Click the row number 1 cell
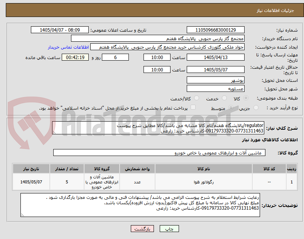Image resolution: width=304 pixels, height=239 pixels. [292, 182]
